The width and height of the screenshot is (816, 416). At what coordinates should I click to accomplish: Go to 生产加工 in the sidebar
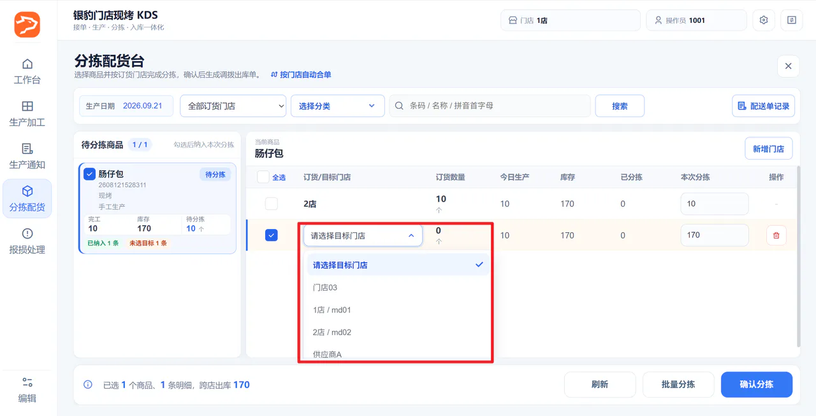click(27, 114)
